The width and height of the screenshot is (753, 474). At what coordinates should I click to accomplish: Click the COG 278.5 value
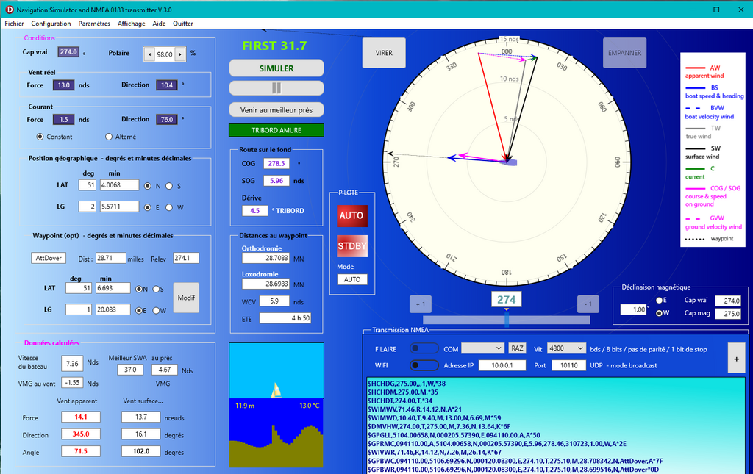coord(276,164)
